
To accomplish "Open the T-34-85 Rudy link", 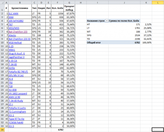I will click(x=16, y=101).
